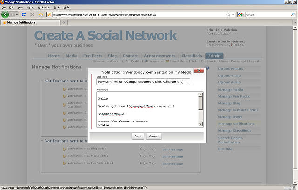The image size is (298, 190).
Task: Open the Tools menu
Action: (57, 7)
